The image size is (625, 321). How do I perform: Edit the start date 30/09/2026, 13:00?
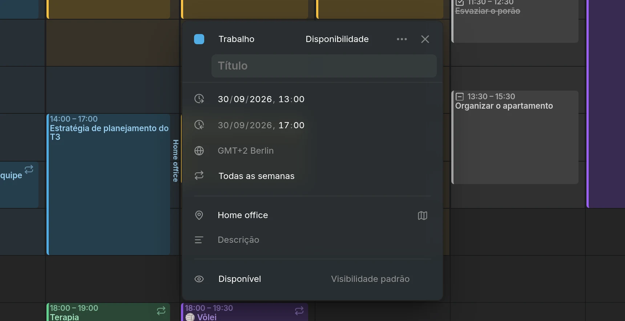click(261, 99)
